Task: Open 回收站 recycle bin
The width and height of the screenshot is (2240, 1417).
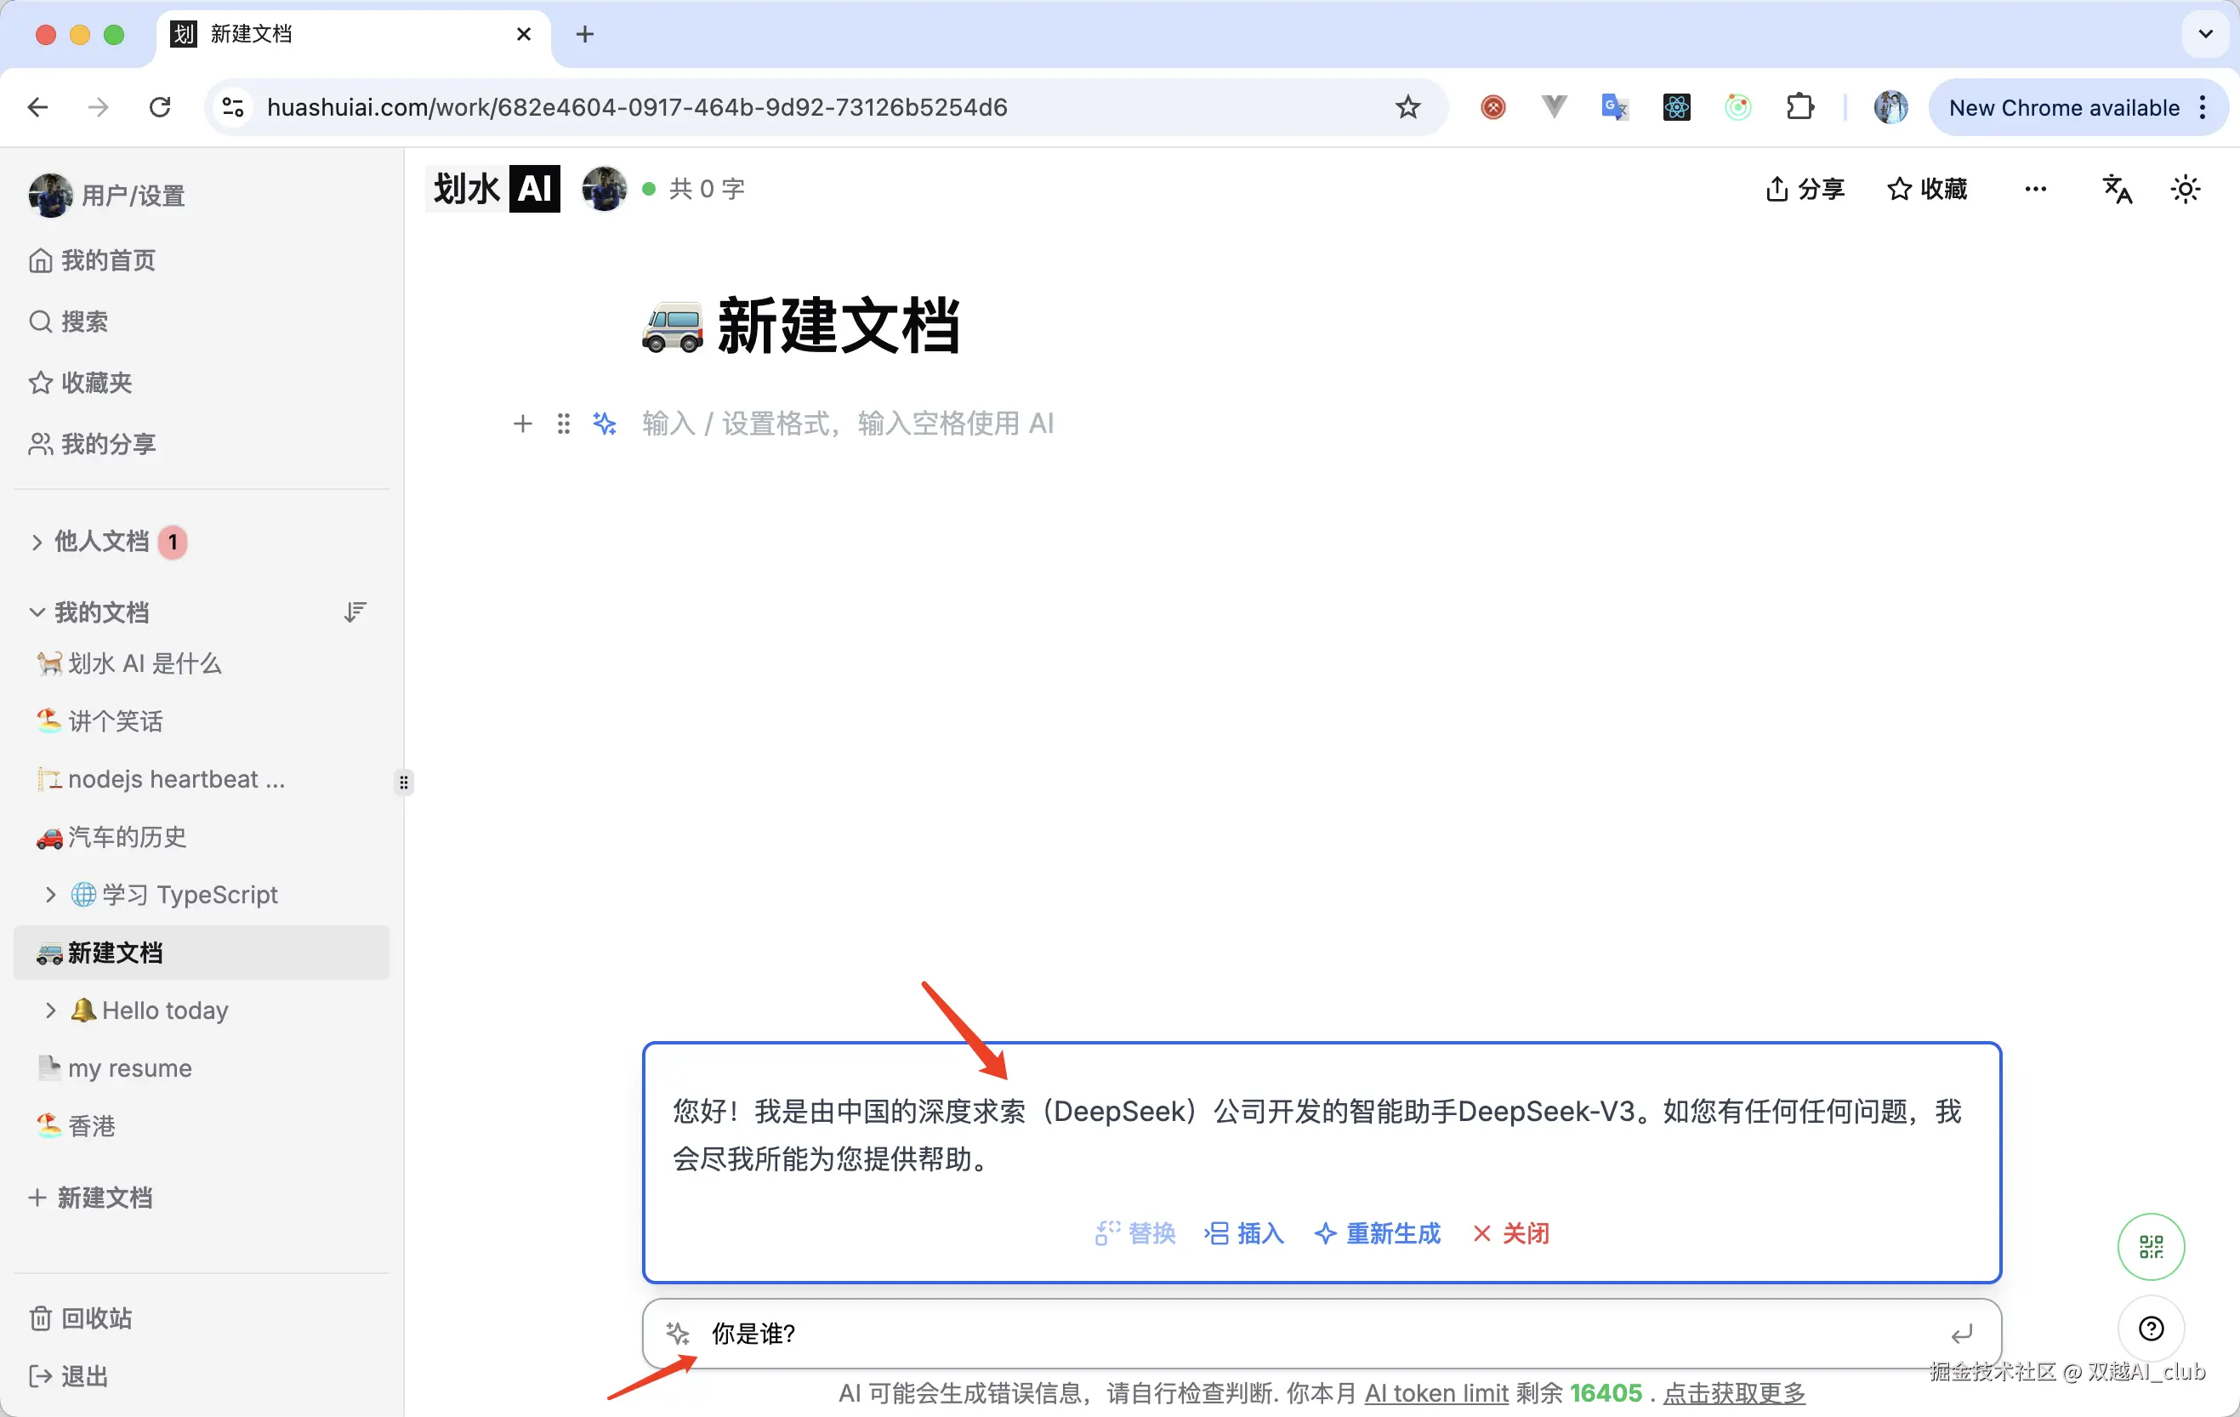Action: click(80, 1318)
